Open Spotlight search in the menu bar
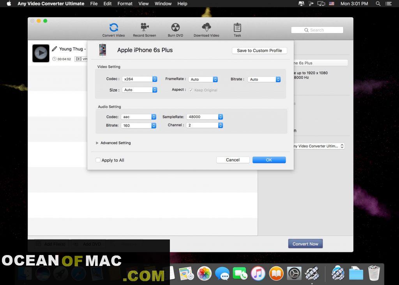399x285 pixels. (378, 4)
